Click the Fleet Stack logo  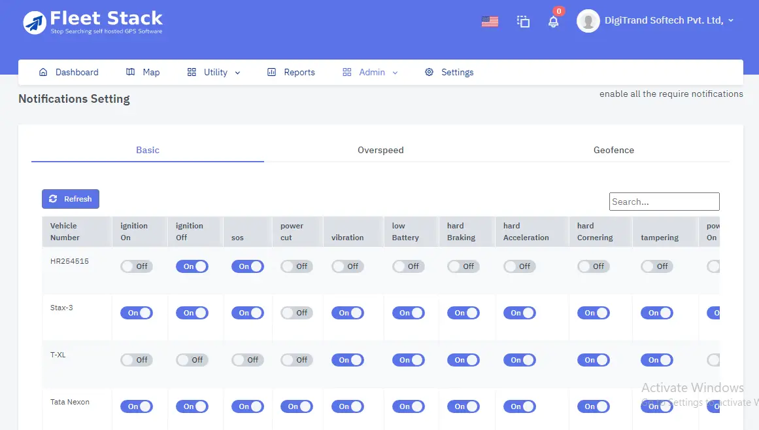coord(93,22)
